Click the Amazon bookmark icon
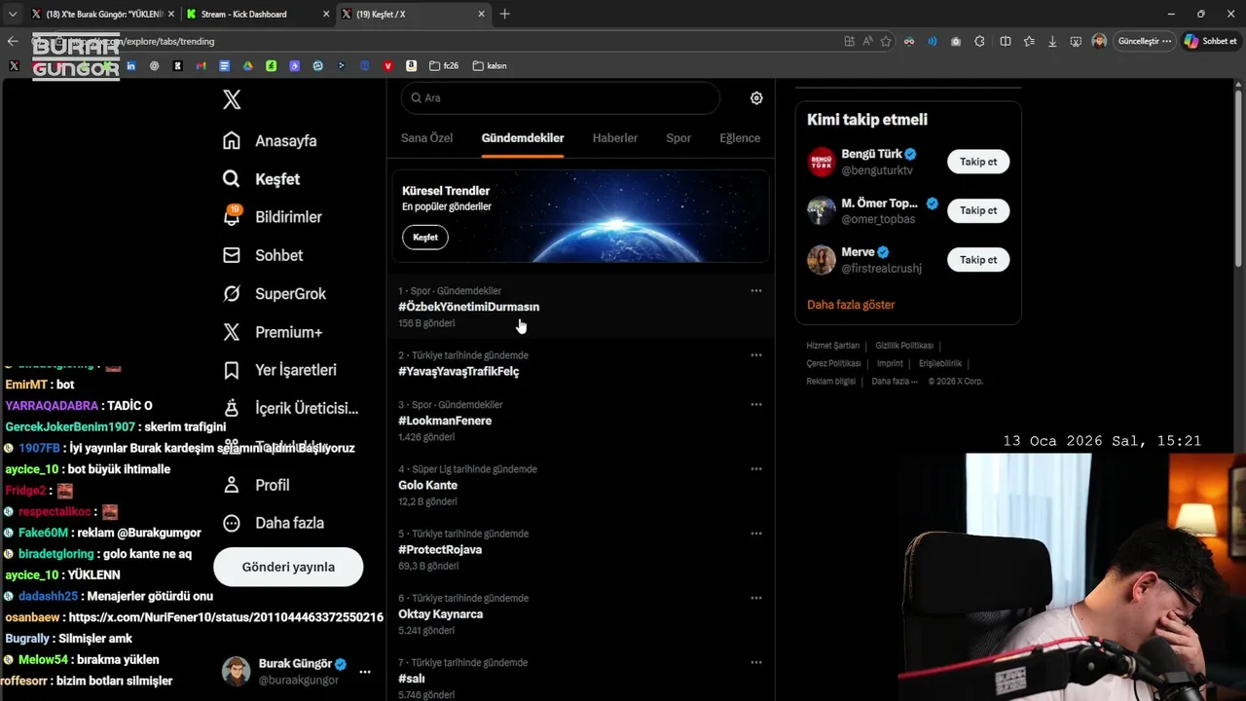This screenshot has height=701, width=1246. [412, 66]
